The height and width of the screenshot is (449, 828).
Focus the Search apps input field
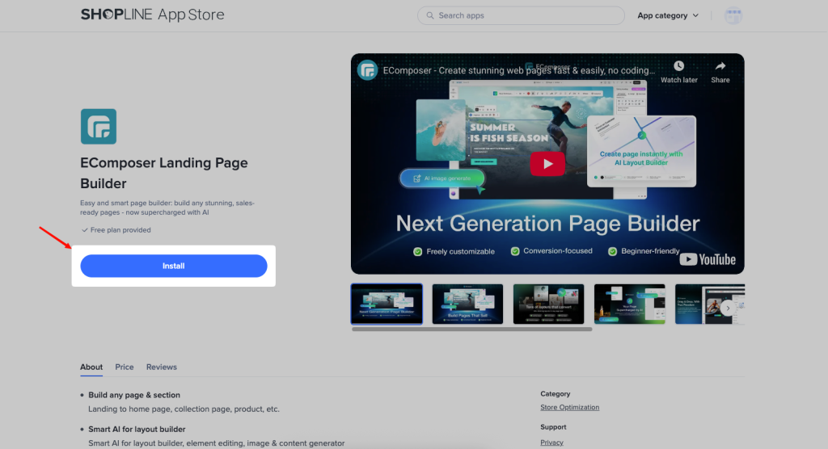coord(526,15)
